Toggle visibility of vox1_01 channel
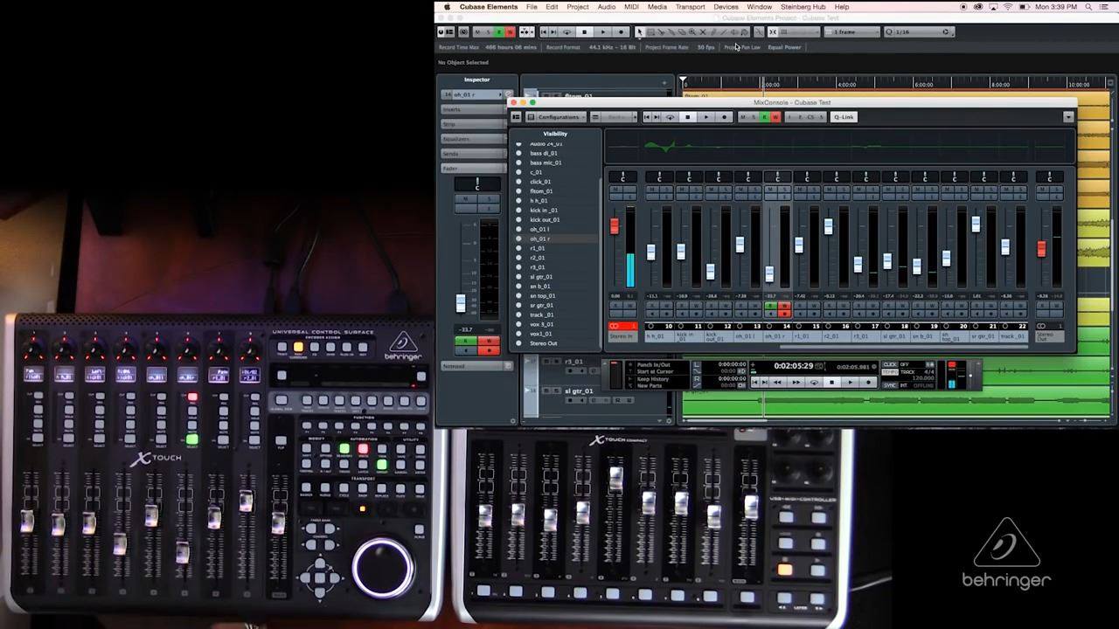Image resolution: width=1119 pixels, height=629 pixels. pyautogui.click(x=518, y=334)
